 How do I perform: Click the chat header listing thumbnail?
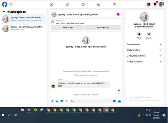[x=54, y=14]
